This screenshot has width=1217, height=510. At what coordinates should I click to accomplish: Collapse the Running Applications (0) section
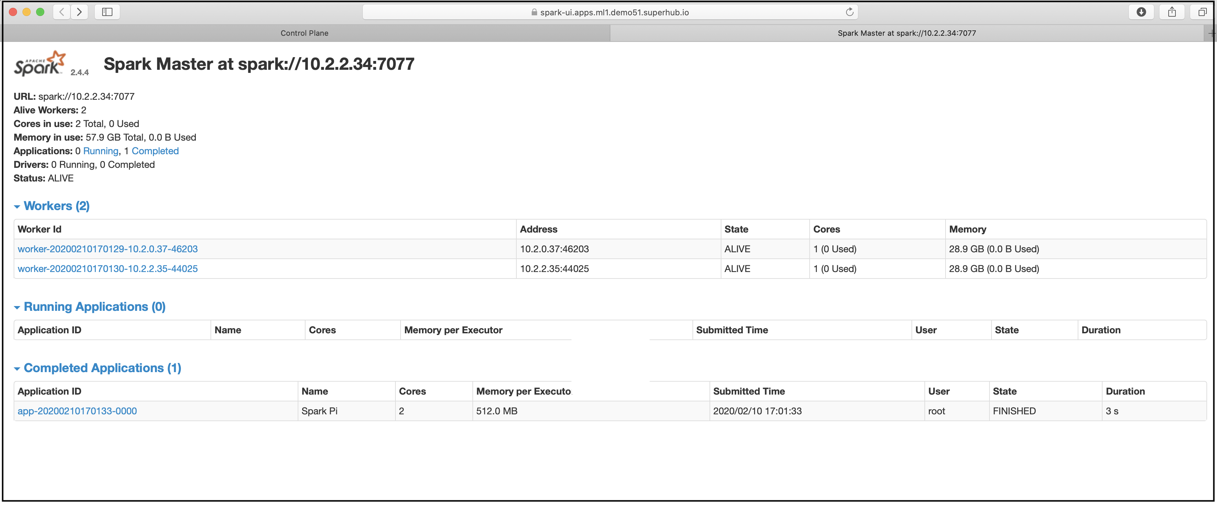(90, 307)
